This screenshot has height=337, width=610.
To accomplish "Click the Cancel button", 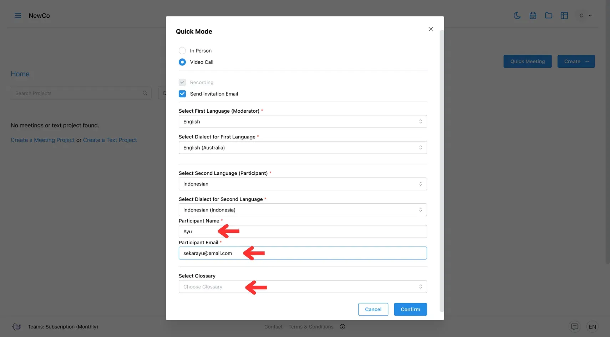I will (x=373, y=310).
